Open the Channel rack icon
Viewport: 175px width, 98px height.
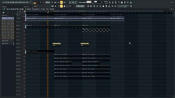point(94,6)
